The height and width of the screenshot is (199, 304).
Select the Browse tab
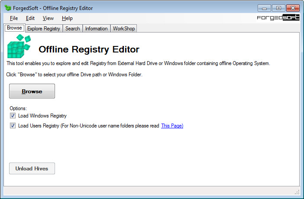click(15, 28)
